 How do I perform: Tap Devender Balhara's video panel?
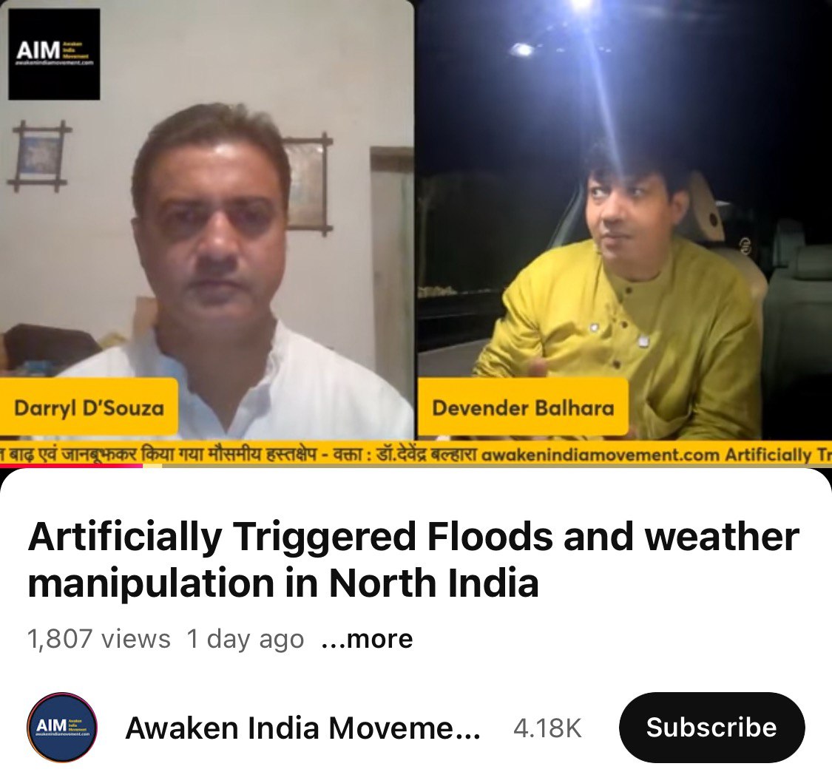pos(624,220)
